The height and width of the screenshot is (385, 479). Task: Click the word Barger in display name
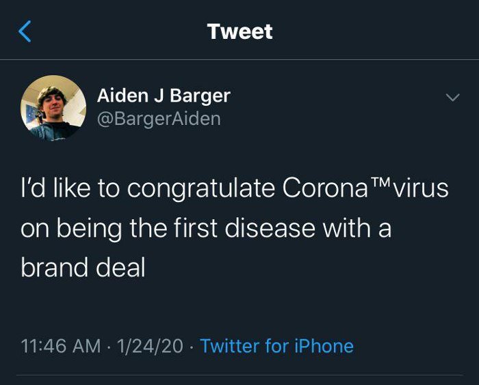click(200, 96)
